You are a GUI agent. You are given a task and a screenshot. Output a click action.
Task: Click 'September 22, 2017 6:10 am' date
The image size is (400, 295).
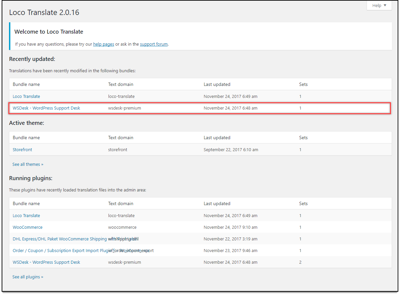click(231, 150)
